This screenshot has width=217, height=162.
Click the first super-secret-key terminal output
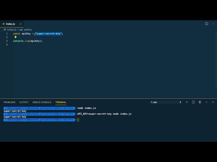tap(15, 111)
